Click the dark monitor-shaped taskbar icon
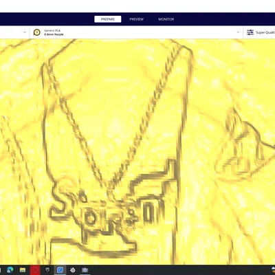This screenshot has height=275, width=275. click(x=47, y=269)
